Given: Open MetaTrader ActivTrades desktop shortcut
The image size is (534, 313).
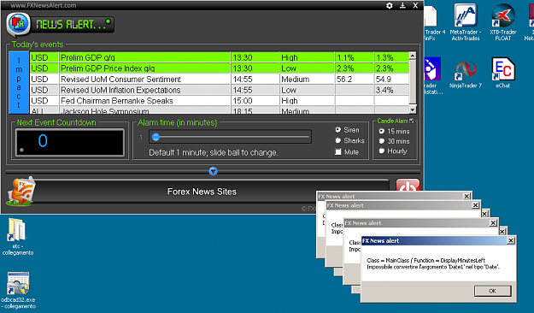Looking at the screenshot, I should (466, 22).
